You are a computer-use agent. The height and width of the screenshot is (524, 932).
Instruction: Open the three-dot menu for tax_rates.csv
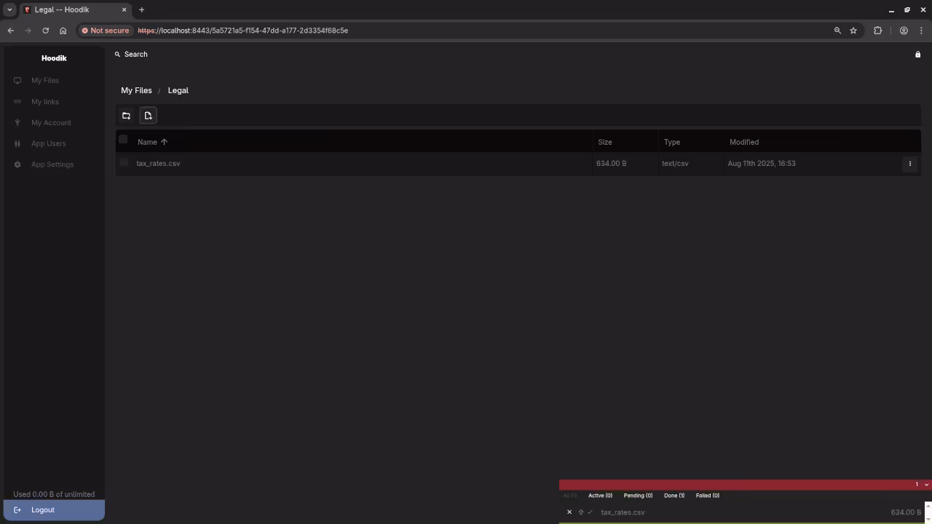[909, 164]
